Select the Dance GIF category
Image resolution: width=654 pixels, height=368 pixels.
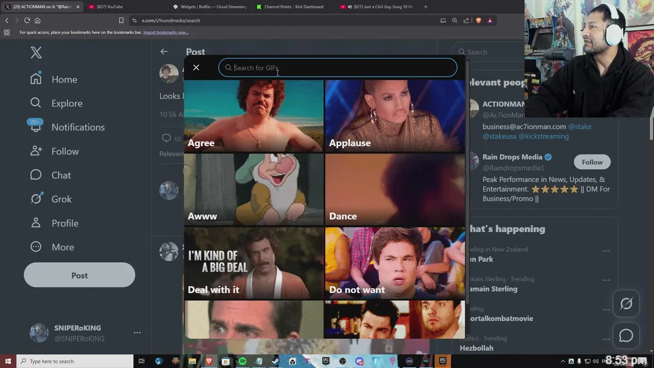click(x=395, y=190)
